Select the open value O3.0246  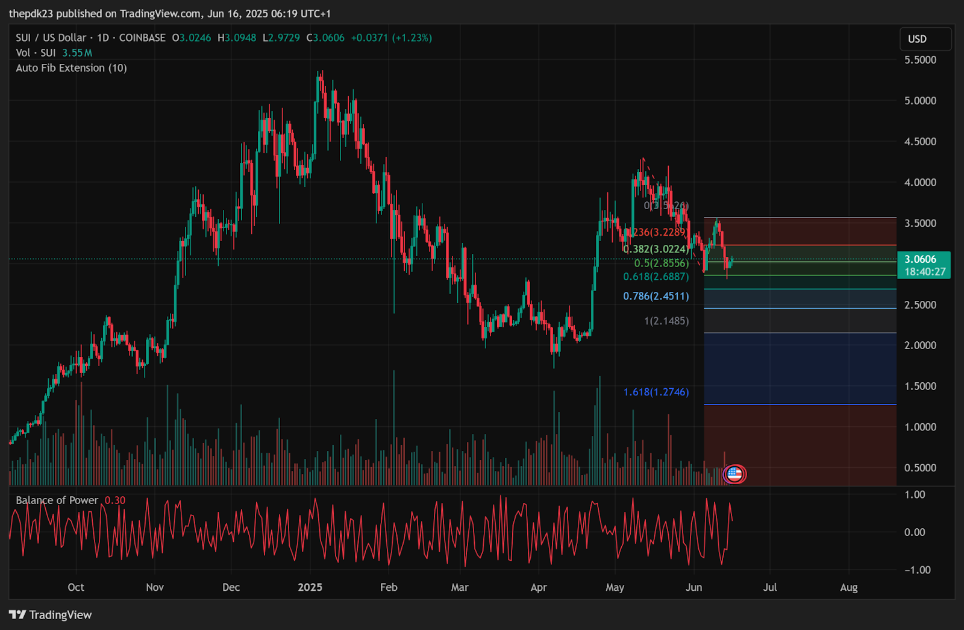pos(192,37)
